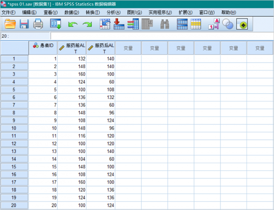
Task: Click 服药后ALT cell 140 in row 2
Action: (x=101, y=67)
